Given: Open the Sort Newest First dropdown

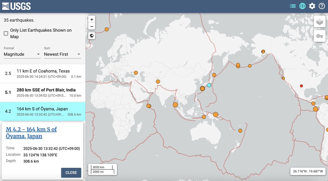Looking at the screenshot, I should point(63,54).
